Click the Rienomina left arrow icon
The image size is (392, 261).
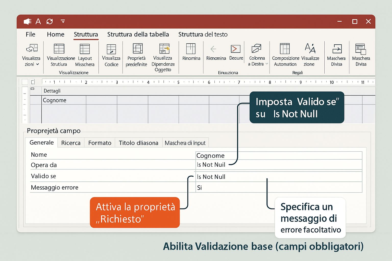coord(213,49)
